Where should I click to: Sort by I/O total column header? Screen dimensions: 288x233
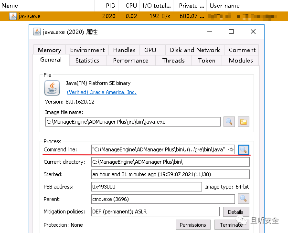(157, 6)
